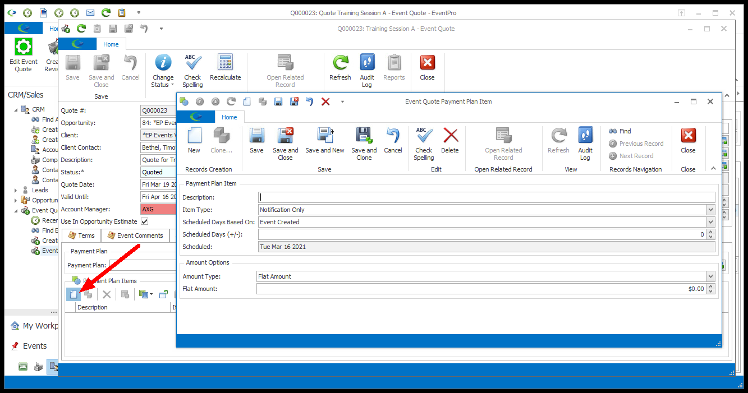Expand the Opportunities tree node

click(16, 200)
